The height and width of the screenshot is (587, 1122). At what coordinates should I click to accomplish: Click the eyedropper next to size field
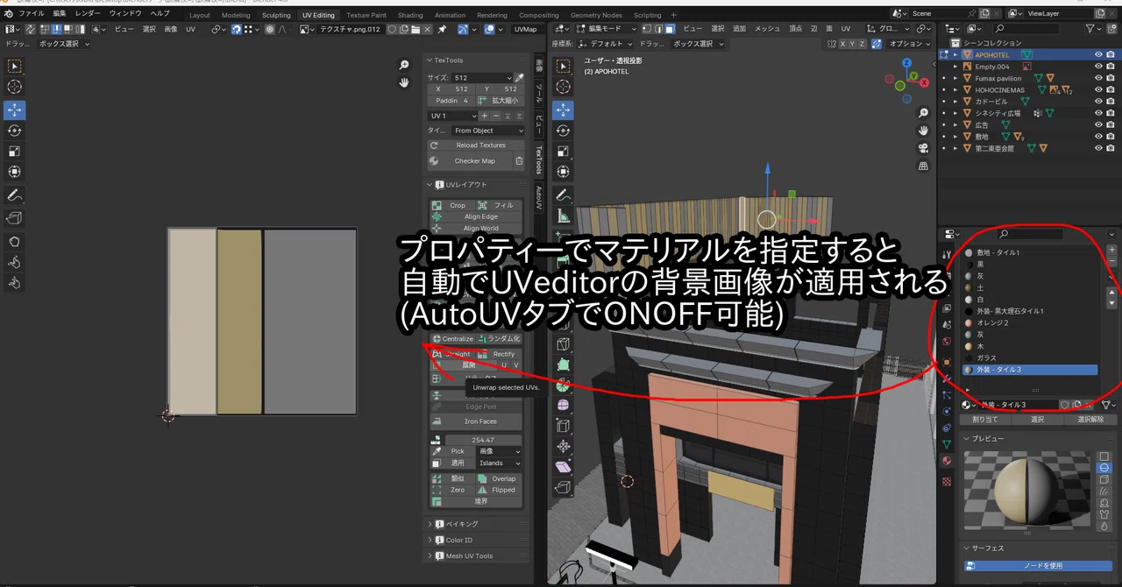tap(519, 78)
